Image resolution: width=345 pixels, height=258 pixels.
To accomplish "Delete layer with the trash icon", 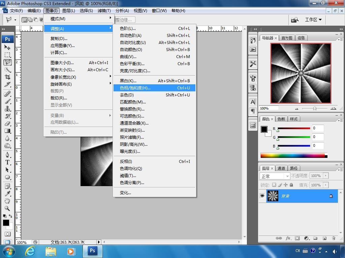I will (334, 238).
